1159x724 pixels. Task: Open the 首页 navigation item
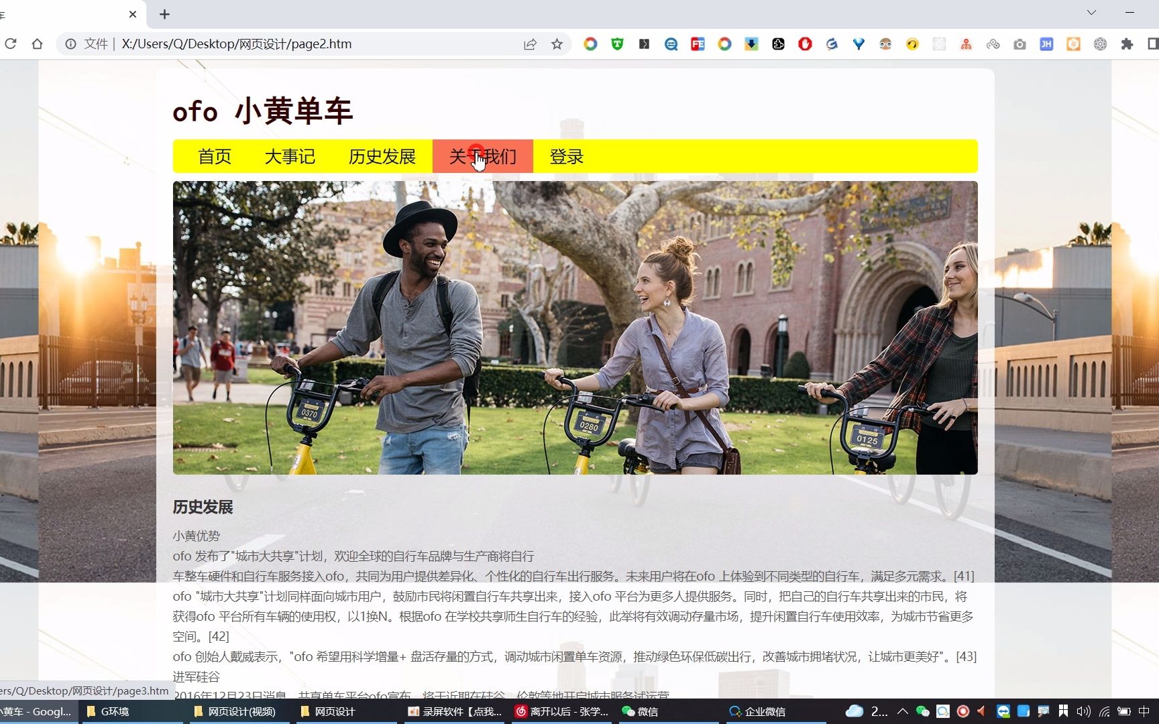coord(215,156)
